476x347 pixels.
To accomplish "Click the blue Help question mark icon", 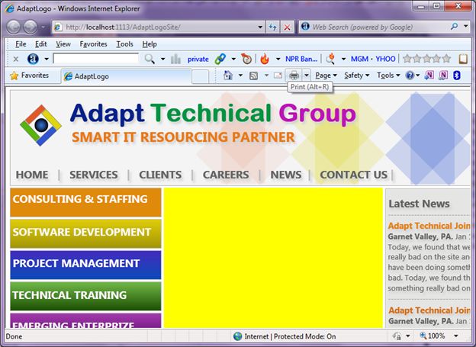I will point(410,76).
